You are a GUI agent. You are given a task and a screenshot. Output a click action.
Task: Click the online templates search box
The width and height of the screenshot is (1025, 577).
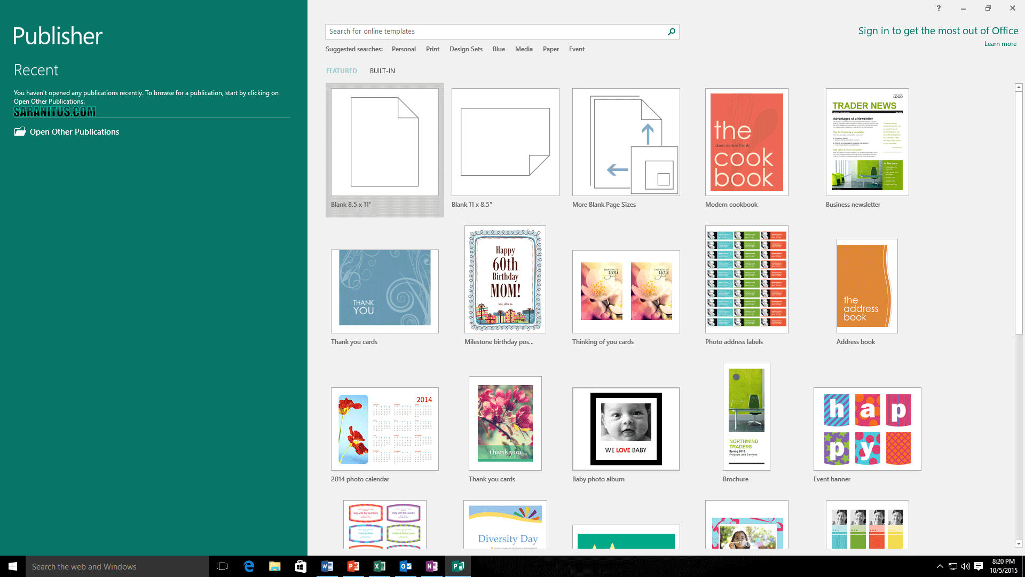(496, 32)
